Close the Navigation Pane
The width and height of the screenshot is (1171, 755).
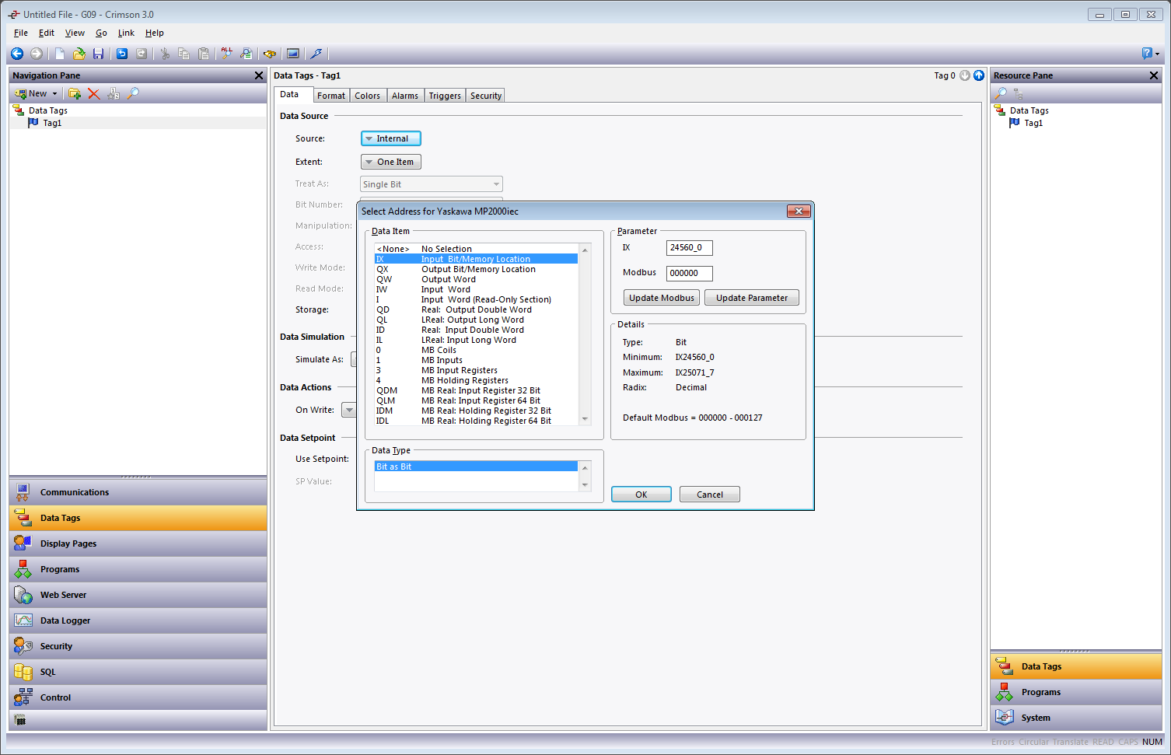coord(259,75)
